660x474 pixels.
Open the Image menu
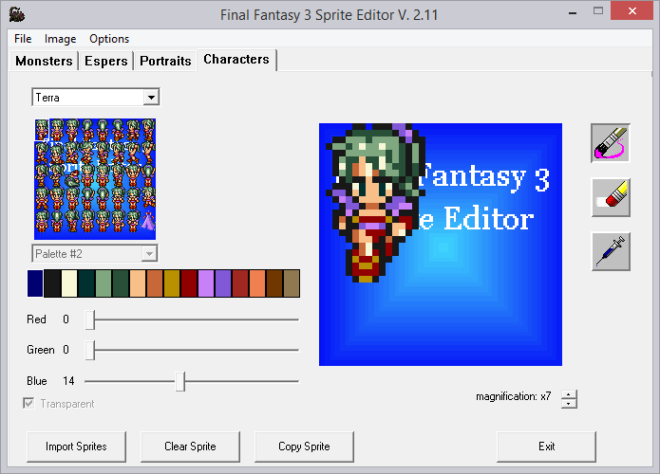pos(60,39)
